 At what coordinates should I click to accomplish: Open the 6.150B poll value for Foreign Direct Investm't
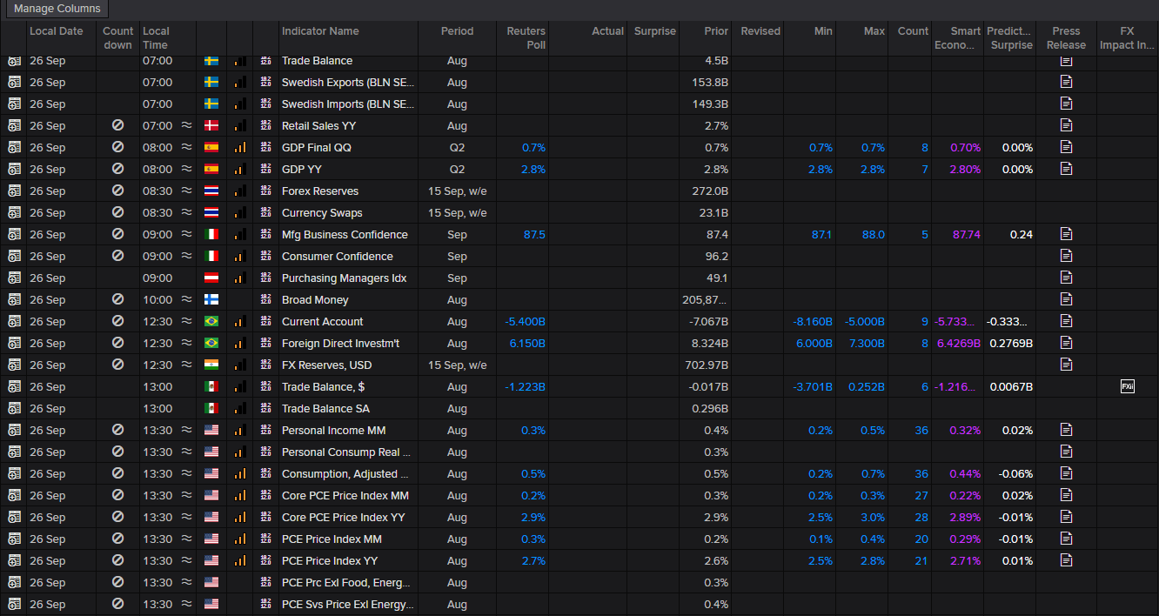click(x=526, y=344)
